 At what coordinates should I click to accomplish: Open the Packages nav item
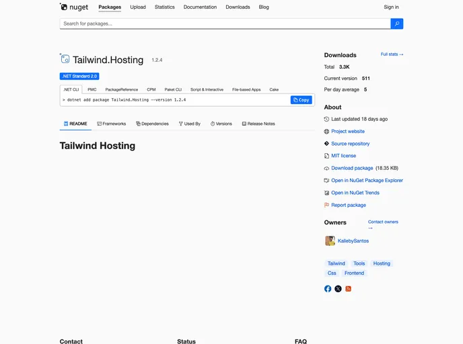pyautogui.click(x=110, y=7)
